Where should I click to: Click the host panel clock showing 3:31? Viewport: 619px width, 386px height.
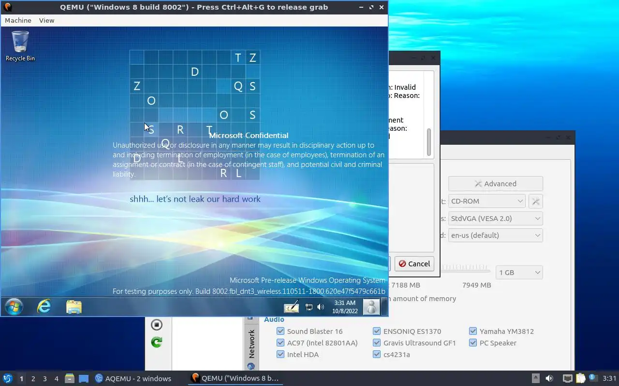(x=610, y=378)
